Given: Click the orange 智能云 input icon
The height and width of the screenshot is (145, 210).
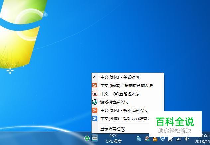Looking at the screenshot, I should pyautogui.click(x=95, y=110).
